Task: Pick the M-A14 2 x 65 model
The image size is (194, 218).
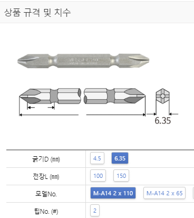Action: coord(164,193)
